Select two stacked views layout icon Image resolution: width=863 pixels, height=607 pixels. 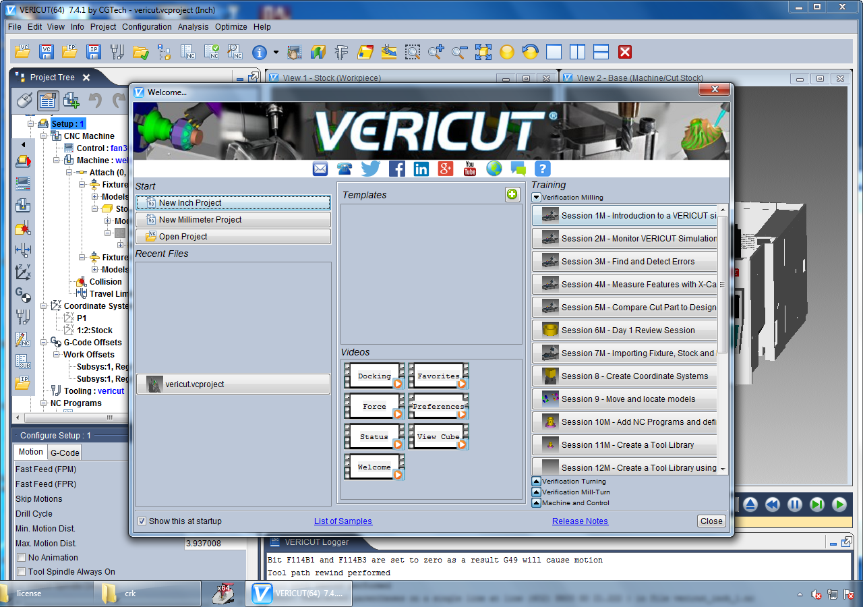[x=601, y=52]
